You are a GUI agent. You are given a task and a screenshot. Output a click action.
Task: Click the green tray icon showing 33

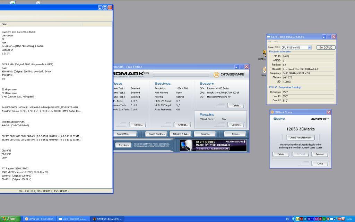324,219
